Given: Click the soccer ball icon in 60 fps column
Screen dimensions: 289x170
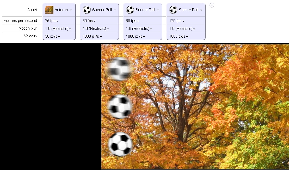Looking at the screenshot, I should (130, 10).
